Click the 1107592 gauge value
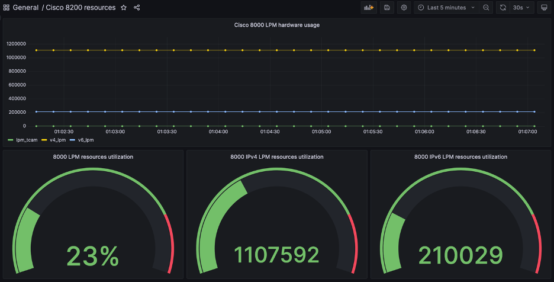 (276, 255)
